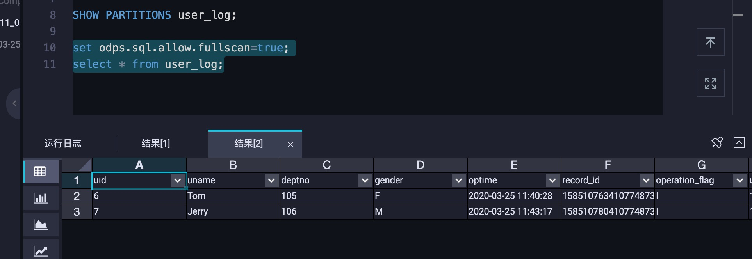This screenshot has width=752, height=259.
Task: Open the uid column filter dropdown
Action: pos(178,181)
